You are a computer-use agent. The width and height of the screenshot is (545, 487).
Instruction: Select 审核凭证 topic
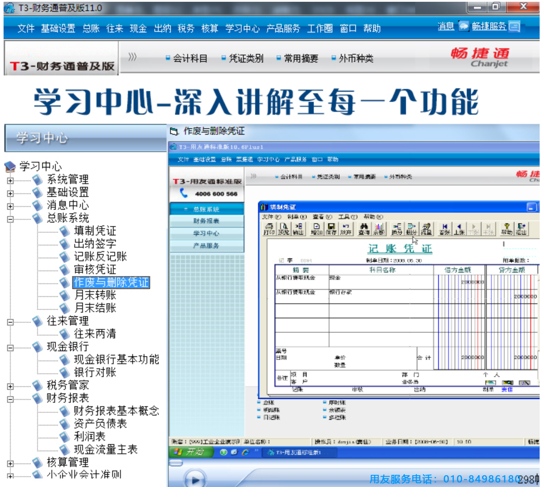click(95, 269)
